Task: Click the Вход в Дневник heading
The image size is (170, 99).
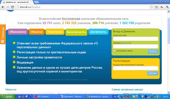Action: (124, 31)
